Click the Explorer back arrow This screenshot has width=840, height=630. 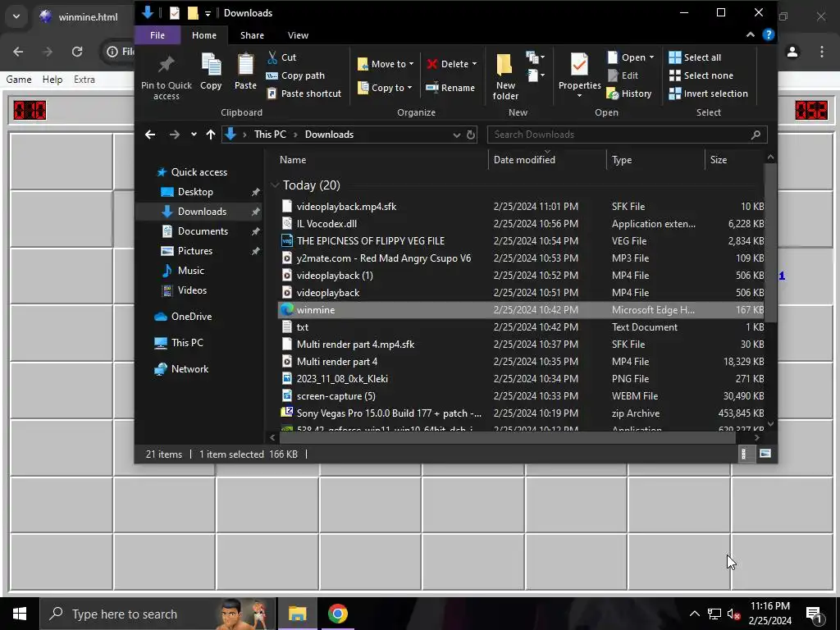coord(150,135)
